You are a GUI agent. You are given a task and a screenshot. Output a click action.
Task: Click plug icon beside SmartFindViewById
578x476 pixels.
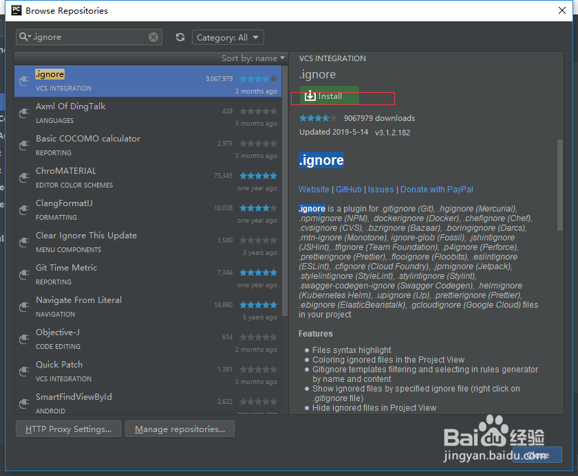tap(24, 405)
